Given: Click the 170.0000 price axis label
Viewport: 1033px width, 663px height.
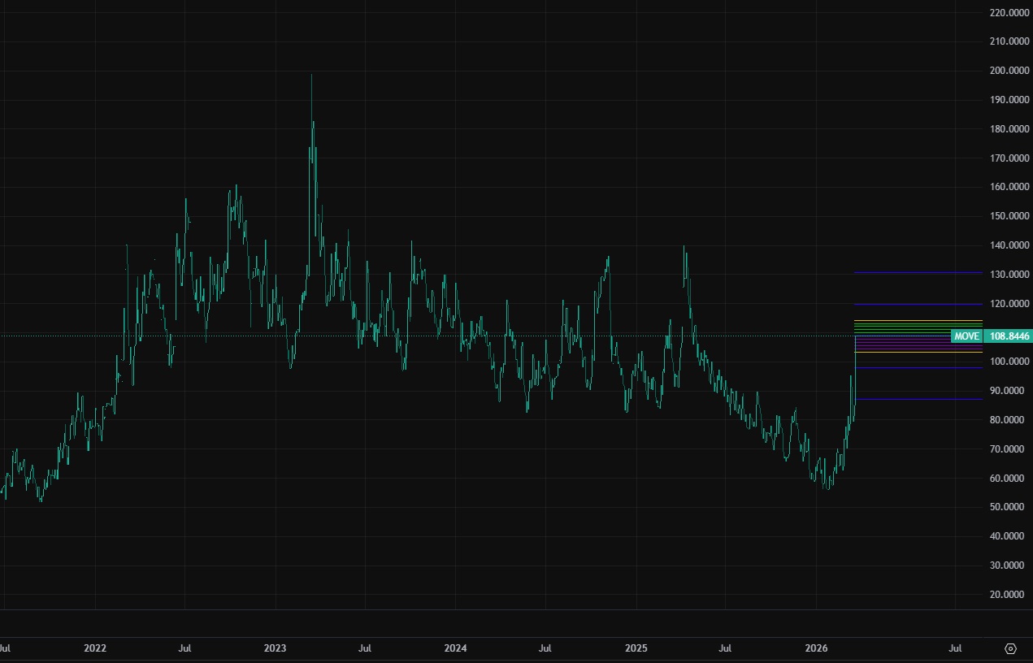Looking at the screenshot, I should click(1010, 158).
